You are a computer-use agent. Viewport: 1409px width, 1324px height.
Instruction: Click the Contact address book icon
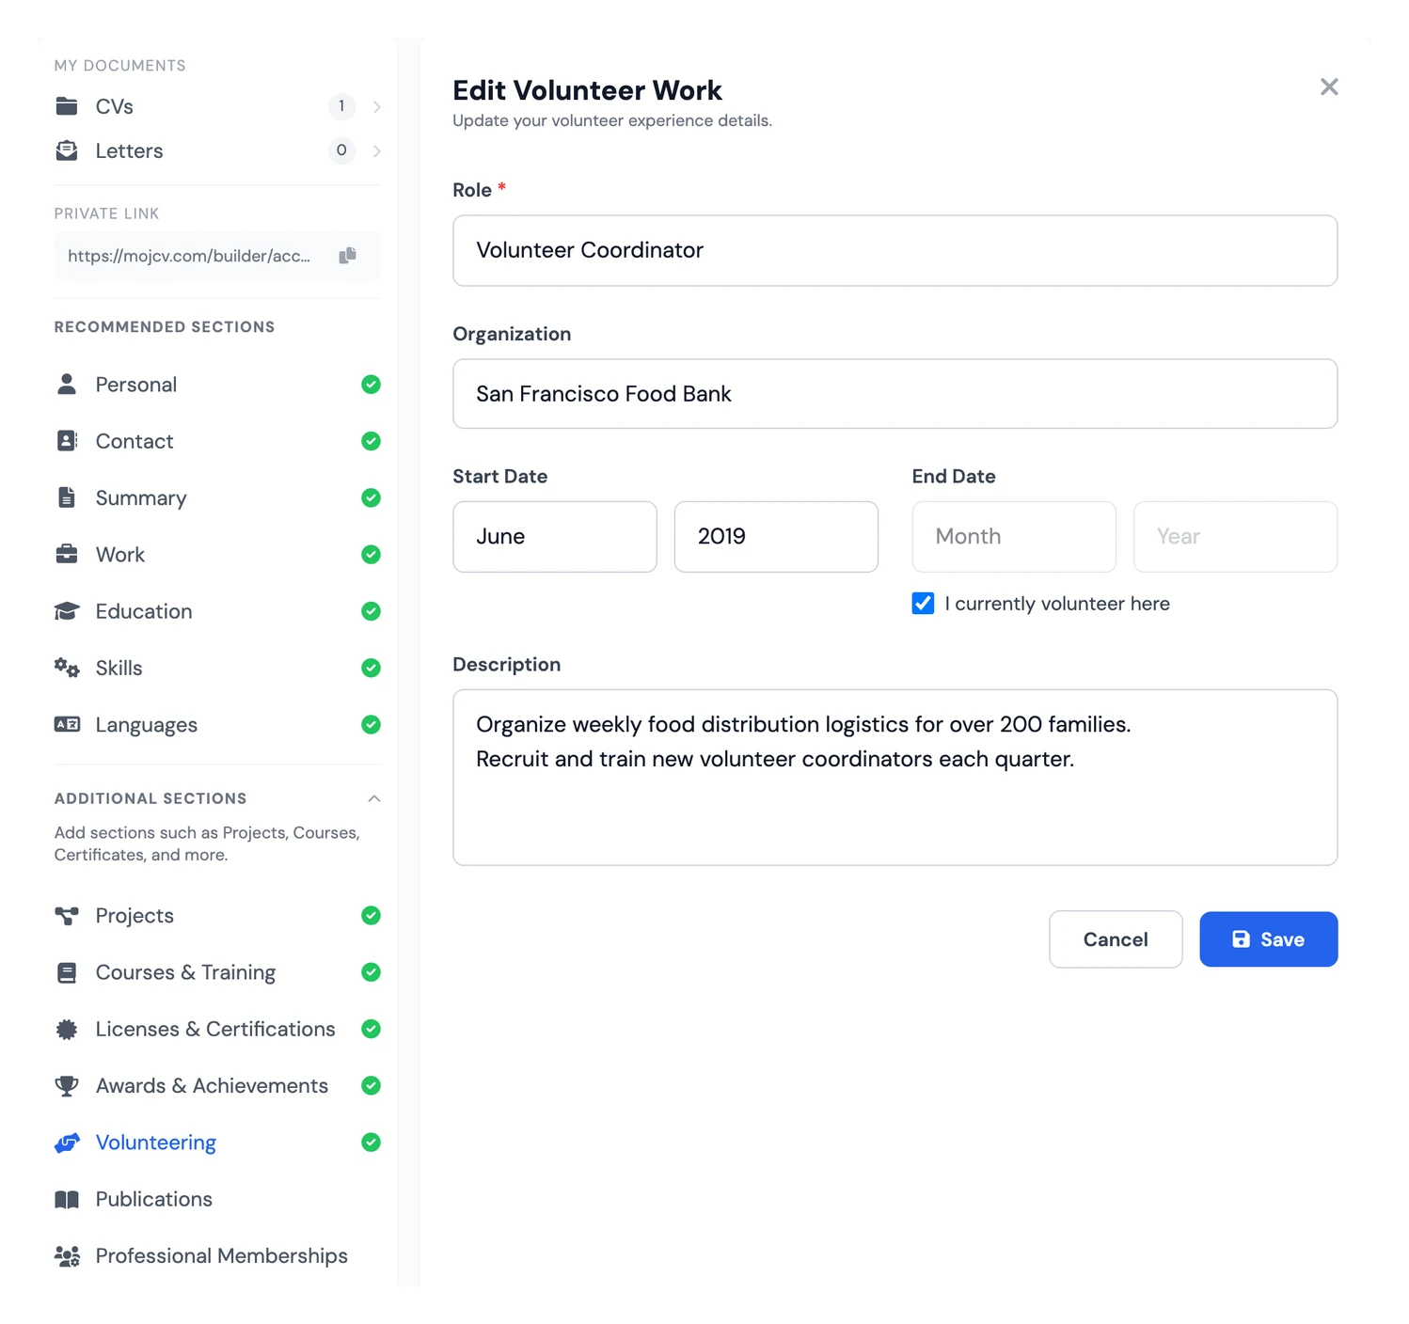point(67,441)
